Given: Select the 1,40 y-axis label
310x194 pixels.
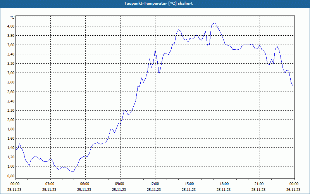Looking at the screenshot, I should point(11,148).
